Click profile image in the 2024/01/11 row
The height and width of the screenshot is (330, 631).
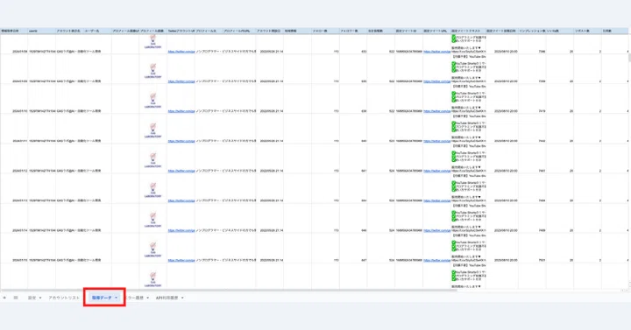[152, 130]
